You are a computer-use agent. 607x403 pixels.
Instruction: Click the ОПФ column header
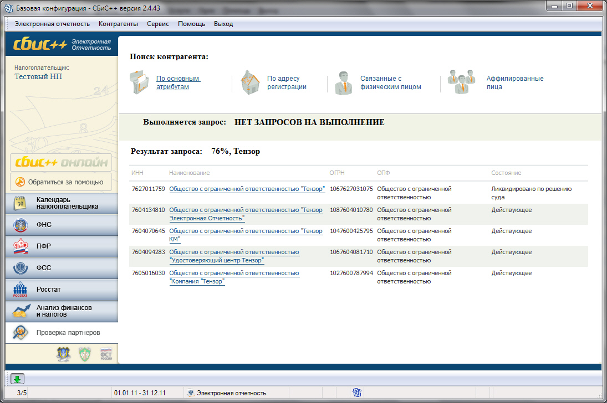point(383,173)
